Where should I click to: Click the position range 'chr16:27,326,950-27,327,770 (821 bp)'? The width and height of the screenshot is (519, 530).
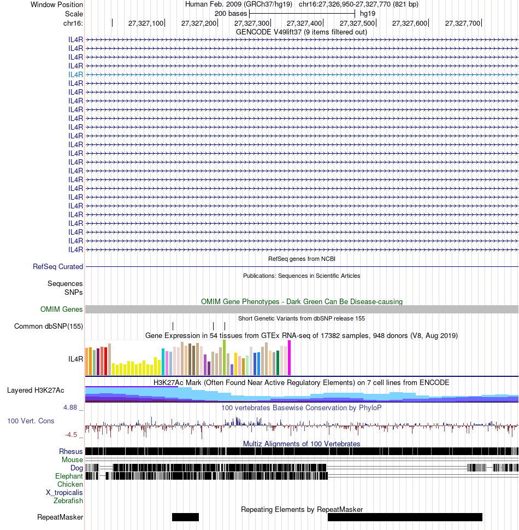click(358, 4)
